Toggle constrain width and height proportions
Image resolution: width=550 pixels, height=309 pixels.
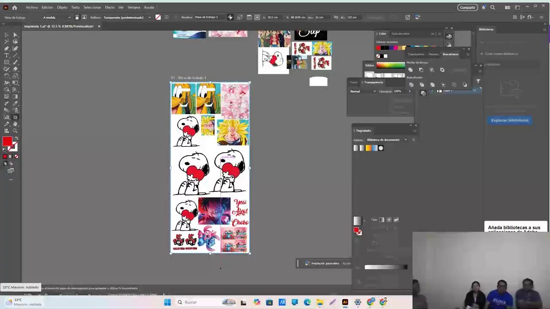[x=336, y=17]
